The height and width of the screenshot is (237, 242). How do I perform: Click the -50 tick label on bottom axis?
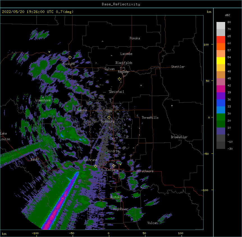72,233
